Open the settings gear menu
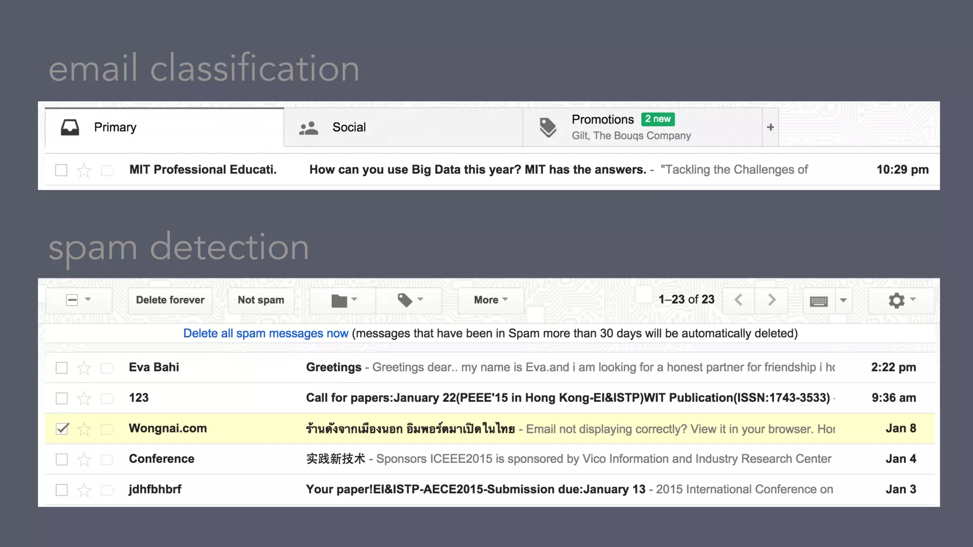 tap(901, 300)
